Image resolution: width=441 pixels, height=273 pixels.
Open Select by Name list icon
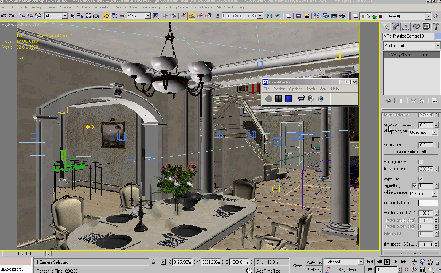(x=80, y=16)
